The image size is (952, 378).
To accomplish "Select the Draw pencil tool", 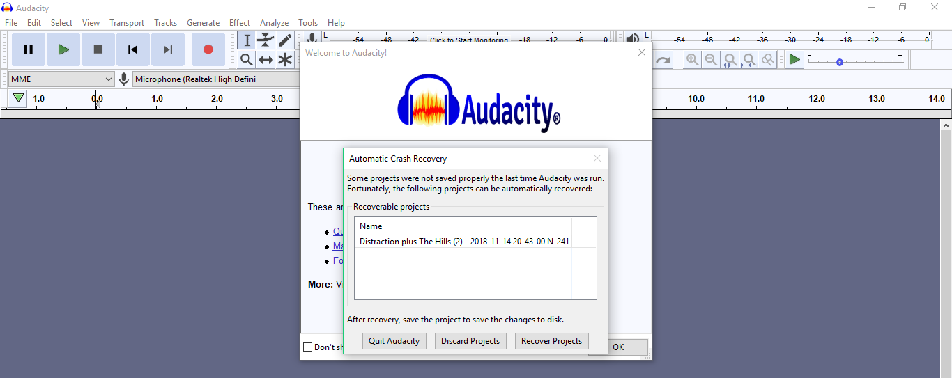I will 285,40.
